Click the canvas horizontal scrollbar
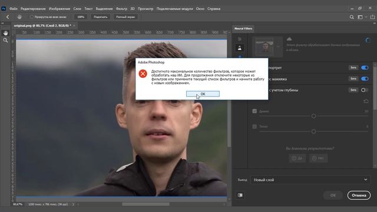Viewport: 377px width, 212px height. point(145,204)
